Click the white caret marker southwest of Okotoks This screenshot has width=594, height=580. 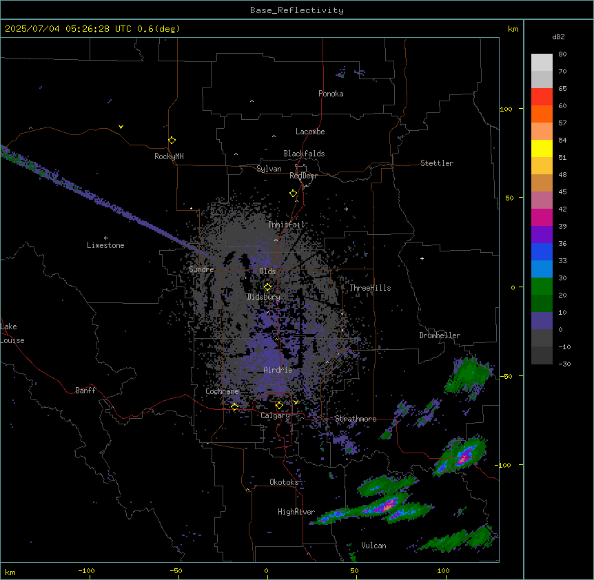click(248, 490)
